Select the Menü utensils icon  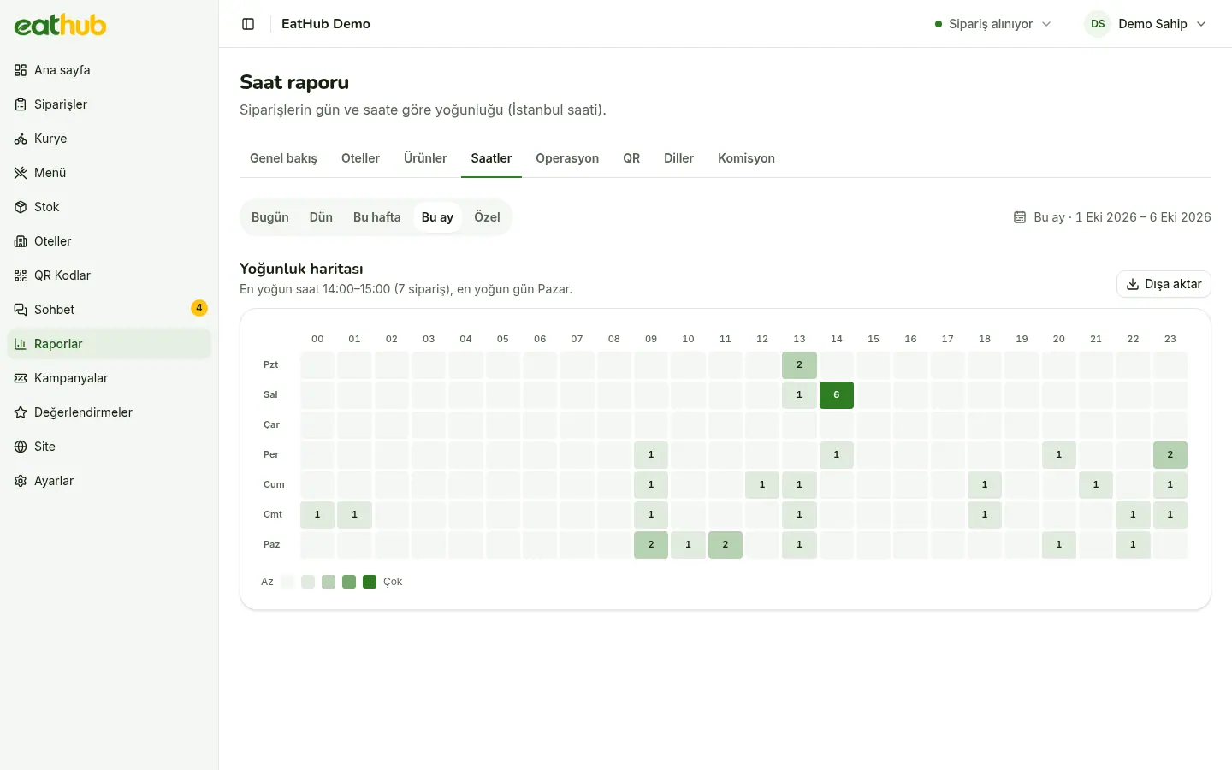21,173
